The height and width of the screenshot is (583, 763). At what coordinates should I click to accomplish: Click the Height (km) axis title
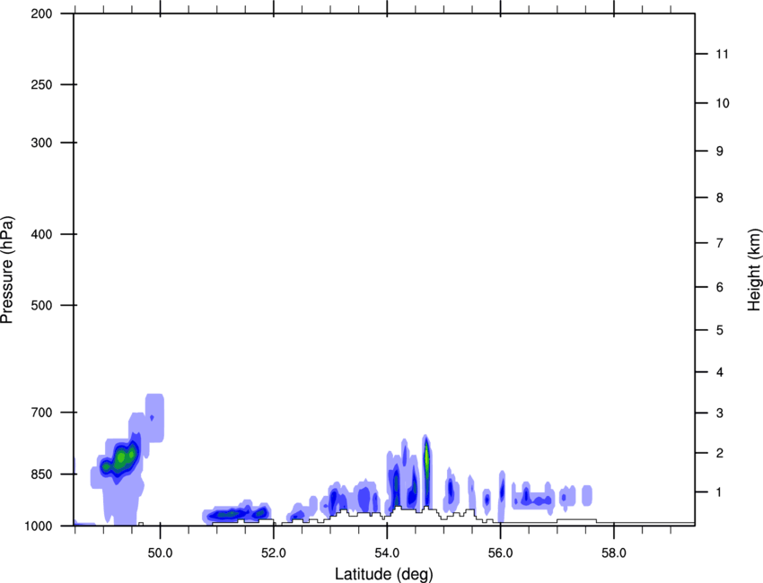click(x=754, y=269)
